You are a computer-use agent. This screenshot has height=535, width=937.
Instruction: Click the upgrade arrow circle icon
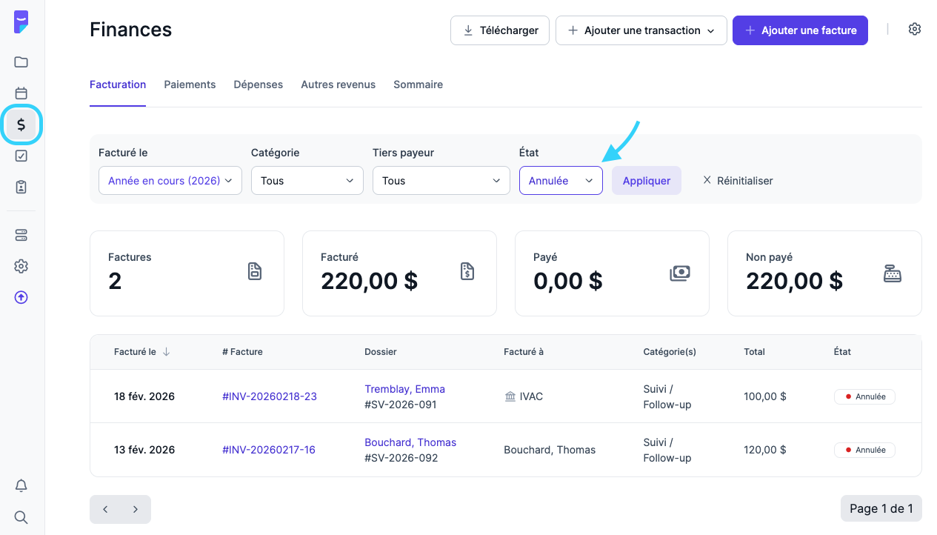[x=21, y=297]
